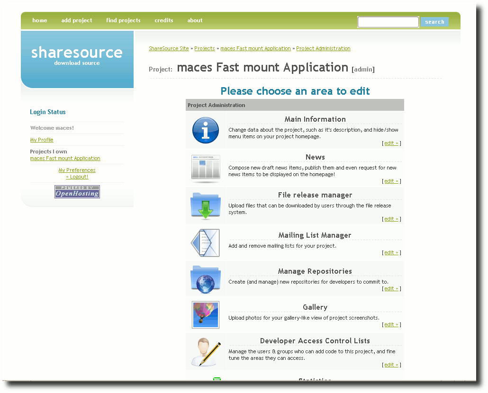Click the Please choose an area to edit title

pyautogui.click(x=295, y=91)
